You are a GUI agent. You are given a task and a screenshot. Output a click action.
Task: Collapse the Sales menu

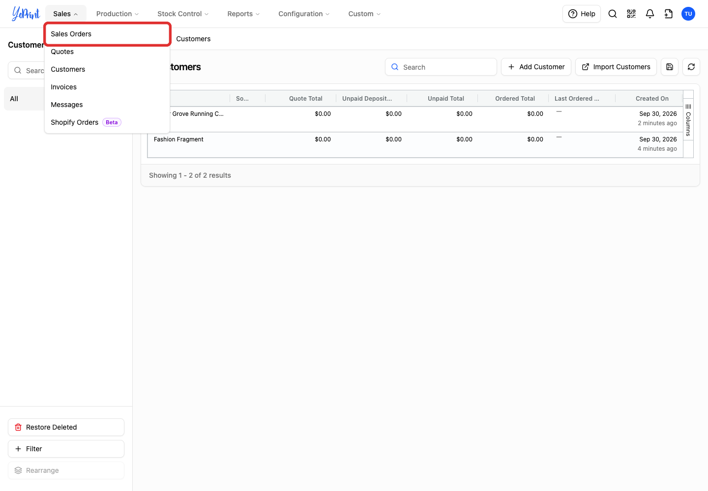pyautogui.click(x=65, y=14)
